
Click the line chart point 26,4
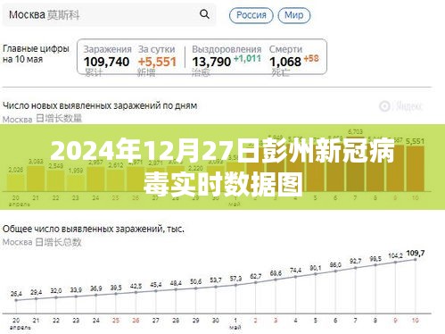(16, 300)
